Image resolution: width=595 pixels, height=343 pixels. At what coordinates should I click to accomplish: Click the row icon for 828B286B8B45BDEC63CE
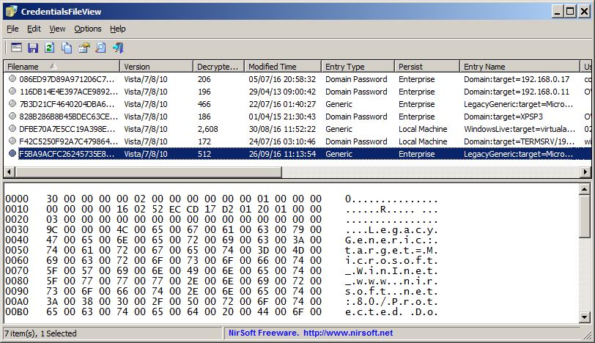coord(12,116)
